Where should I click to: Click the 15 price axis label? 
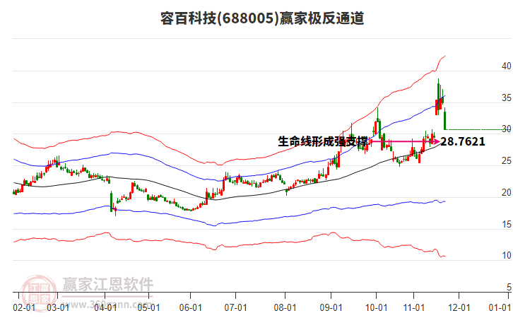[507, 224]
